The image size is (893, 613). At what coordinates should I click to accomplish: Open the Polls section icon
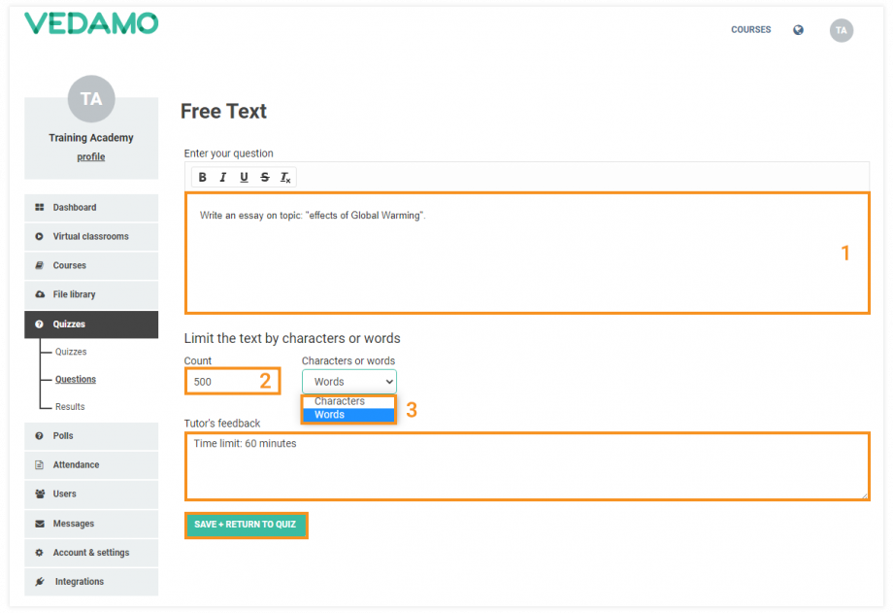point(39,436)
